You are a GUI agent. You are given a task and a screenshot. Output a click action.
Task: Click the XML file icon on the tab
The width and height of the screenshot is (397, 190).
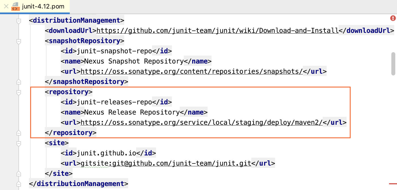[15, 6]
